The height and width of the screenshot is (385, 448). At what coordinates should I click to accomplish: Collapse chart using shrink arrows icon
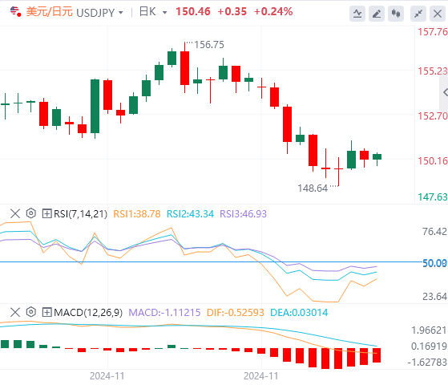(418, 14)
